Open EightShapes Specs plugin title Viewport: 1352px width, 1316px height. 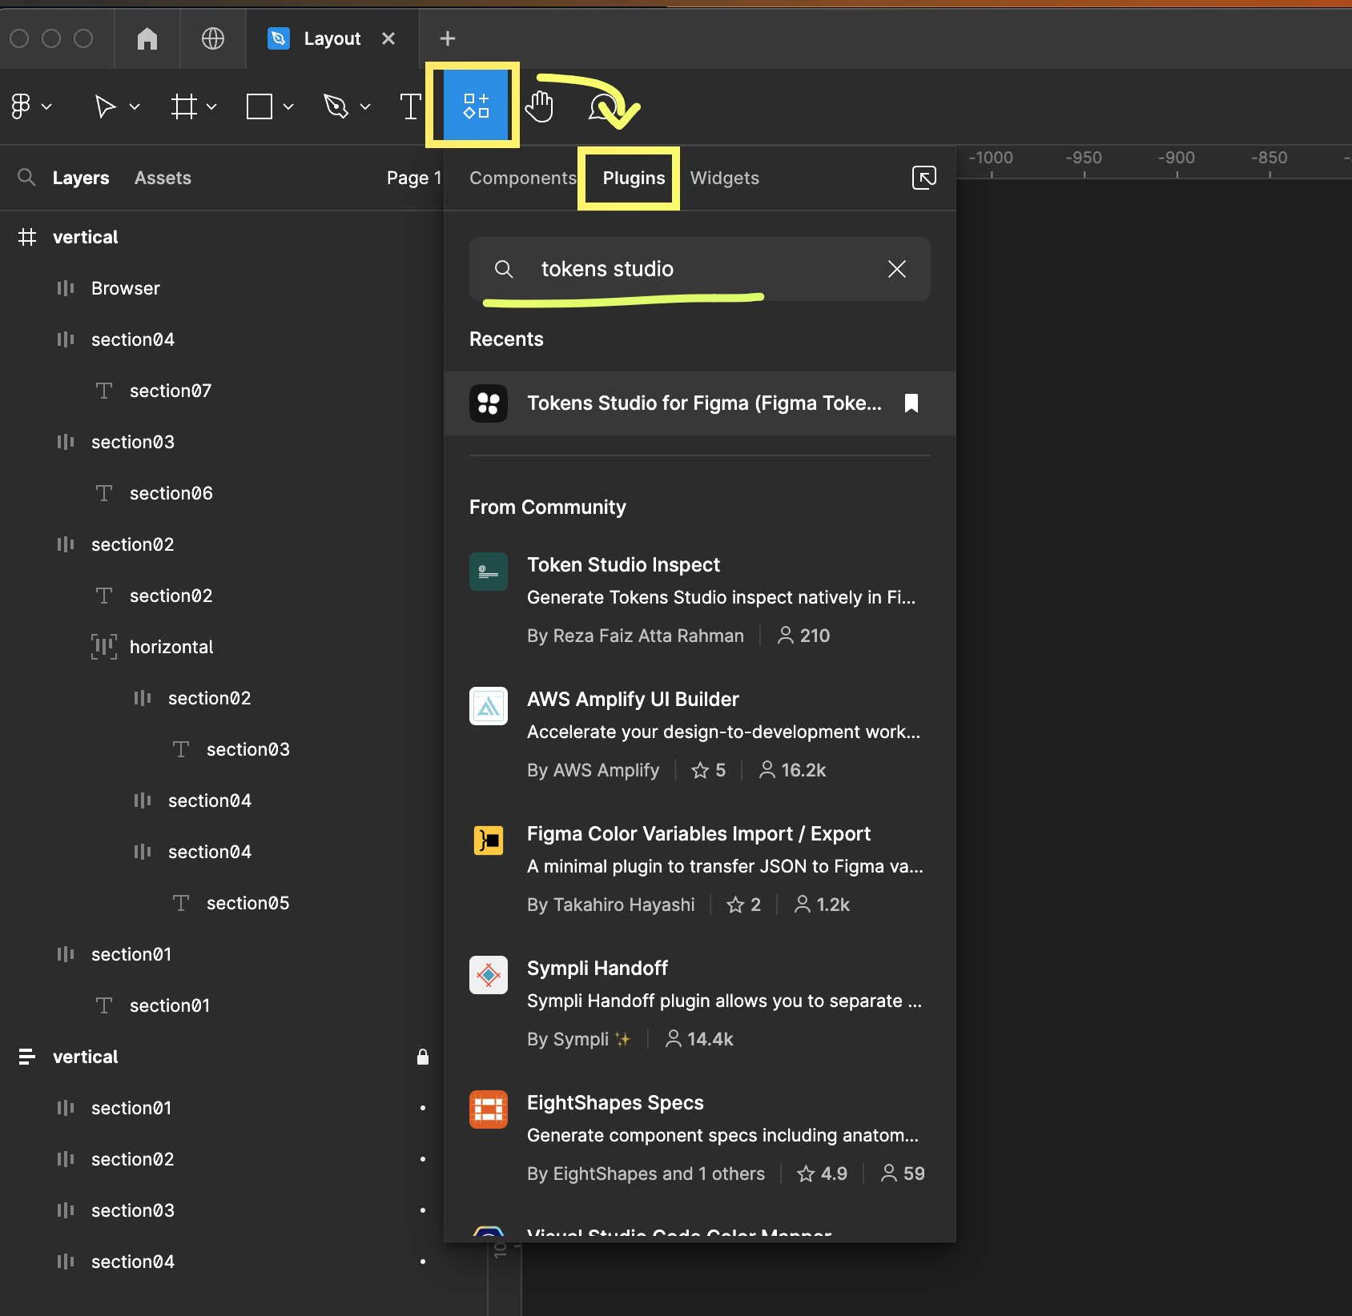click(615, 1103)
